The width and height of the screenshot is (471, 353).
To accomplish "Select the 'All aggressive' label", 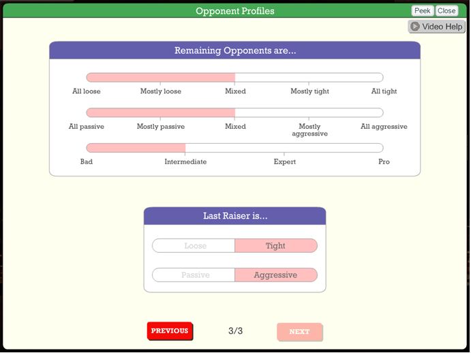I will coord(384,127).
